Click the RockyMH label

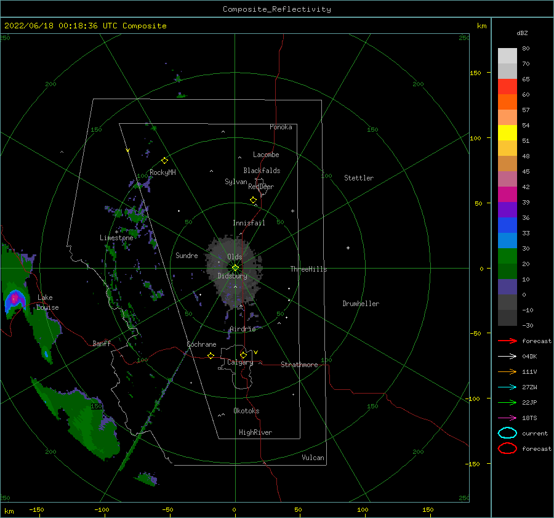[163, 172]
